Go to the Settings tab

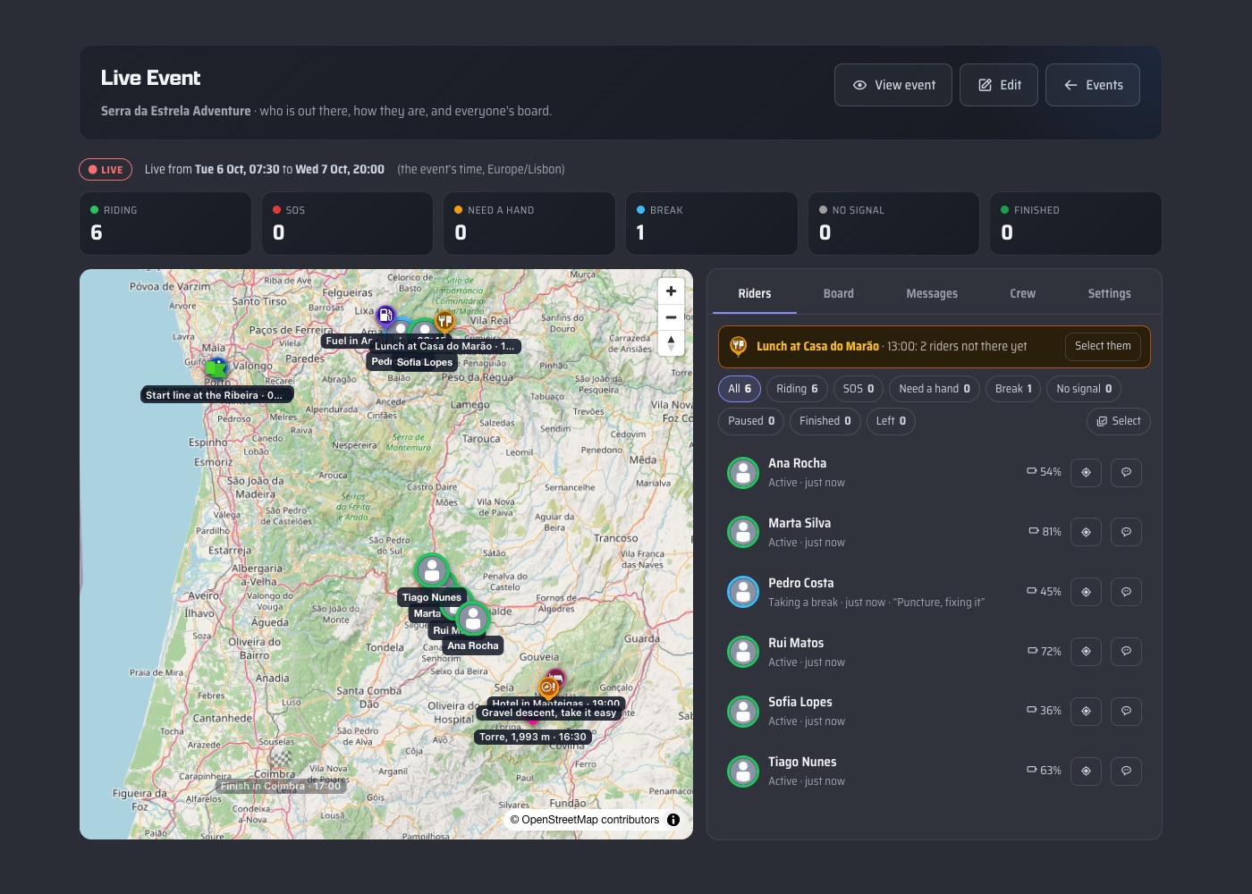pyautogui.click(x=1109, y=293)
